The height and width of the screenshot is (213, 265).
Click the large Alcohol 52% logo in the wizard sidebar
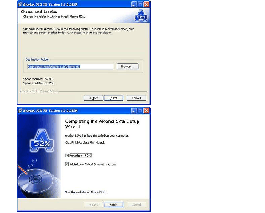[42, 141]
